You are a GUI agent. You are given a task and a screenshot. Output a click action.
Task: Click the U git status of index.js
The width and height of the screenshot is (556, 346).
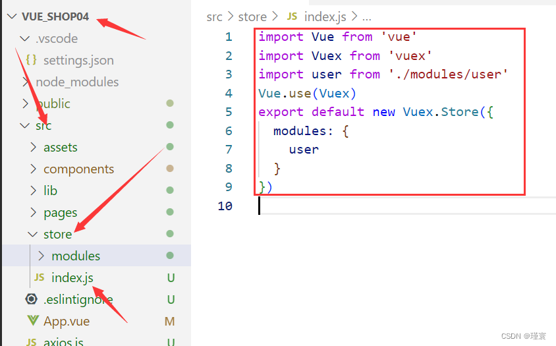tap(171, 277)
